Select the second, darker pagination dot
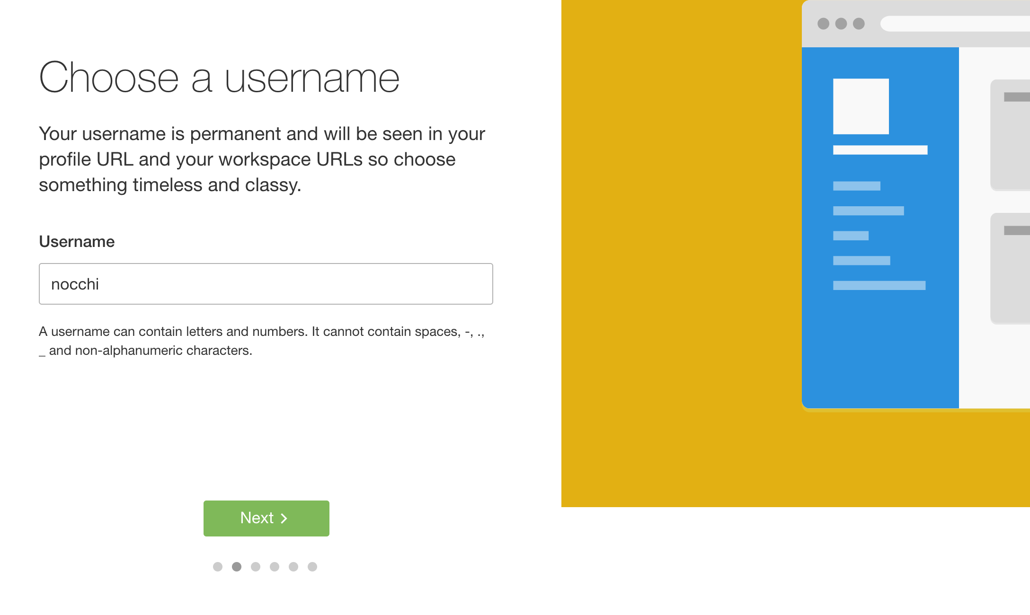 coord(237,567)
